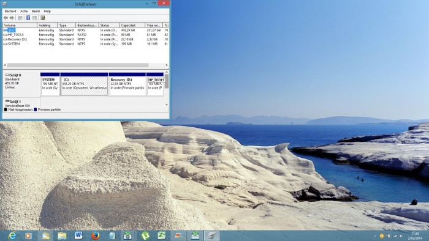Click the horizontal scrollbar right arrow
The width and height of the screenshot is (429, 241).
pyautogui.click(x=167, y=65)
